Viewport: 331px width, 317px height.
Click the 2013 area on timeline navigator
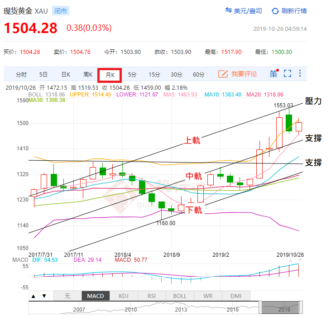(181, 310)
